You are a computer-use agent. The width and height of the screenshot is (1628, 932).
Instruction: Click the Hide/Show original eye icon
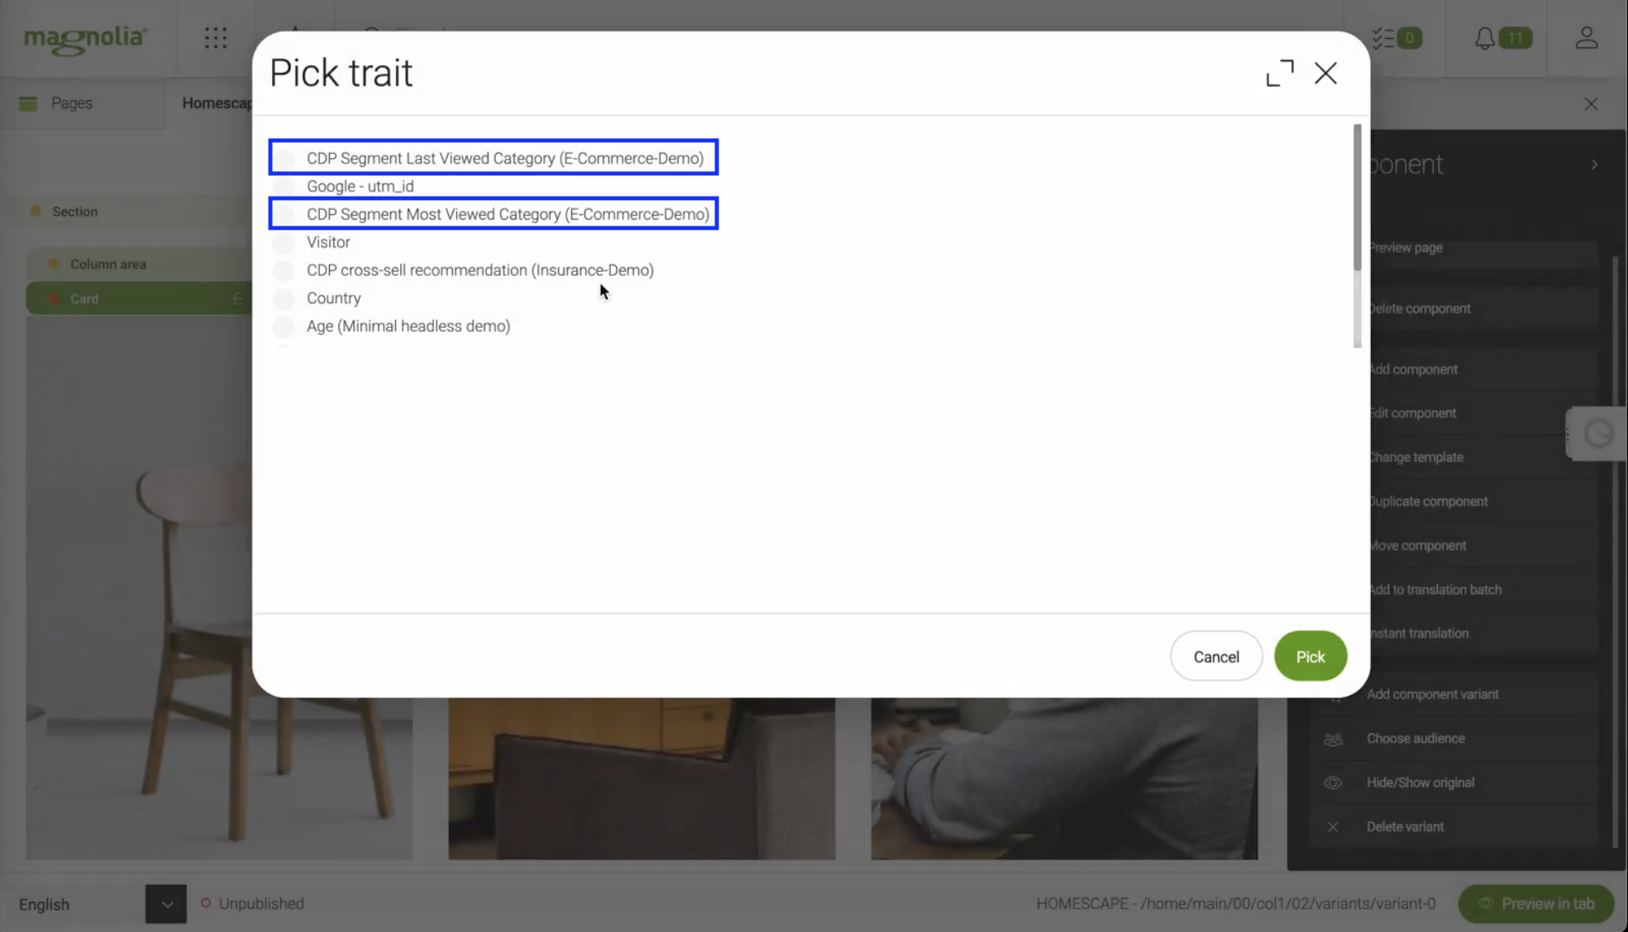pos(1333,782)
